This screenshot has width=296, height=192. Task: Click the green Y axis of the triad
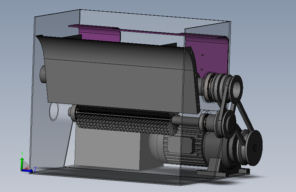click(22, 164)
